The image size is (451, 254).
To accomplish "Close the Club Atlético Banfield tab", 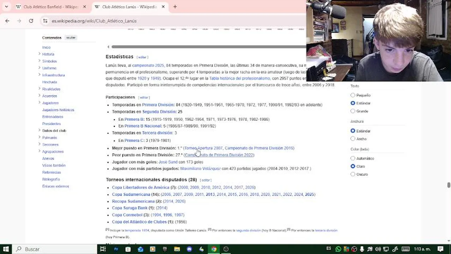I will (x=85, y=7).
